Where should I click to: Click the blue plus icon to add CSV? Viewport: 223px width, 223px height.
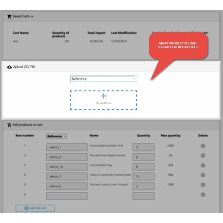(104, 96)
